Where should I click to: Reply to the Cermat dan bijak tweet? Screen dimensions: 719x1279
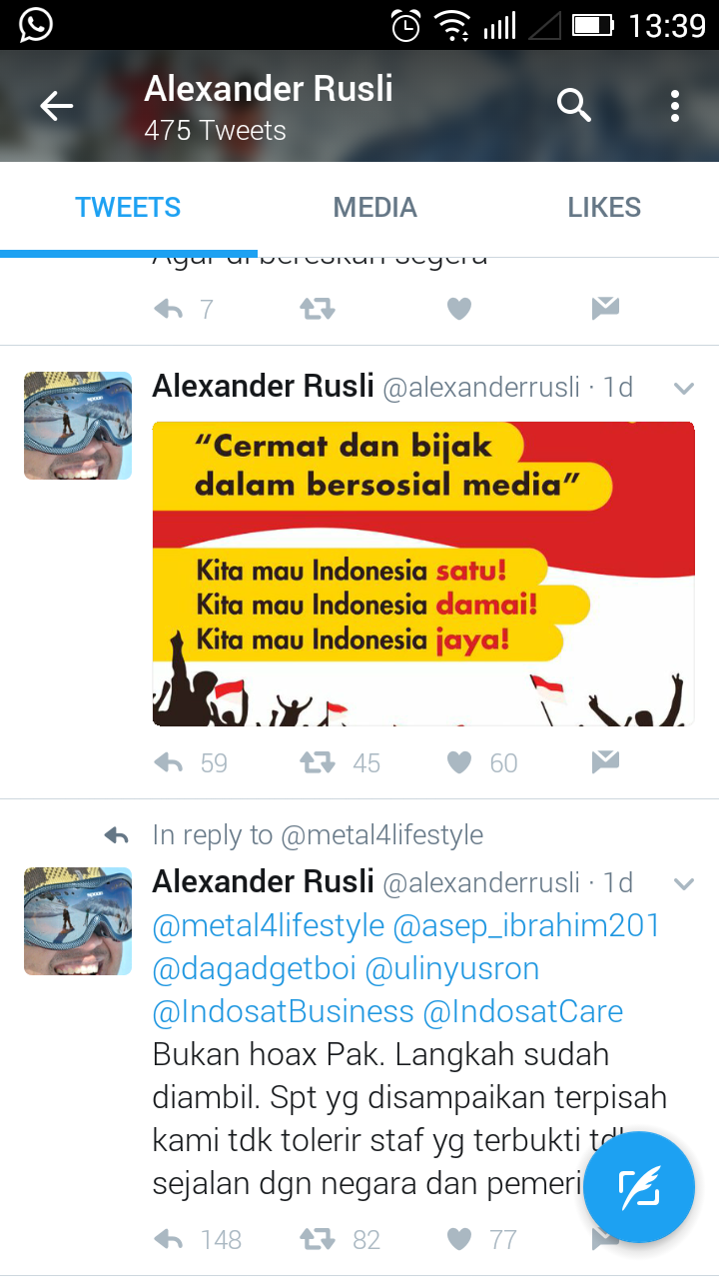[169, 763]
